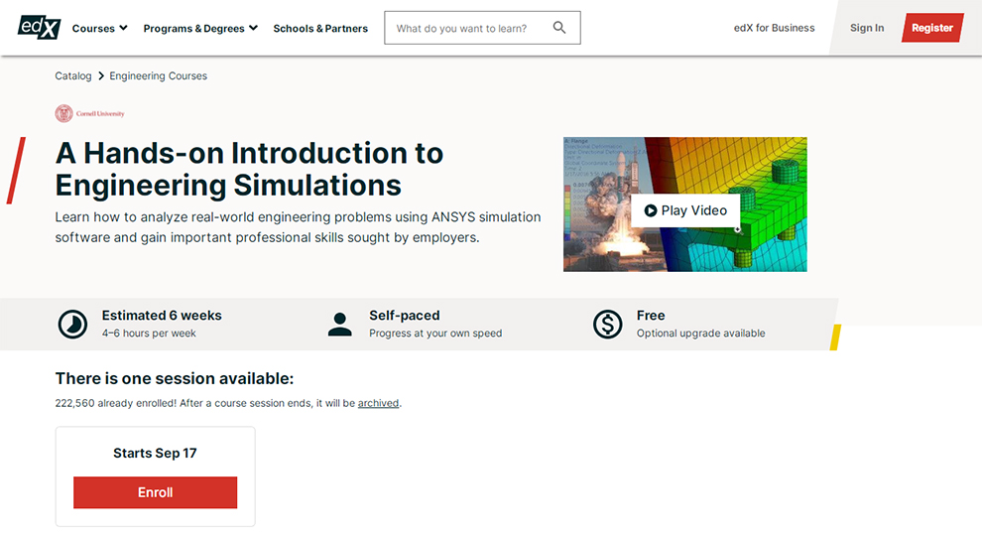Click '4–6 hours per week' text
982x540 pixels.
[149, 334]
